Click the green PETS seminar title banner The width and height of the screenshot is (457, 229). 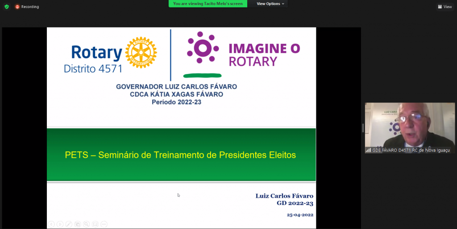181,155
